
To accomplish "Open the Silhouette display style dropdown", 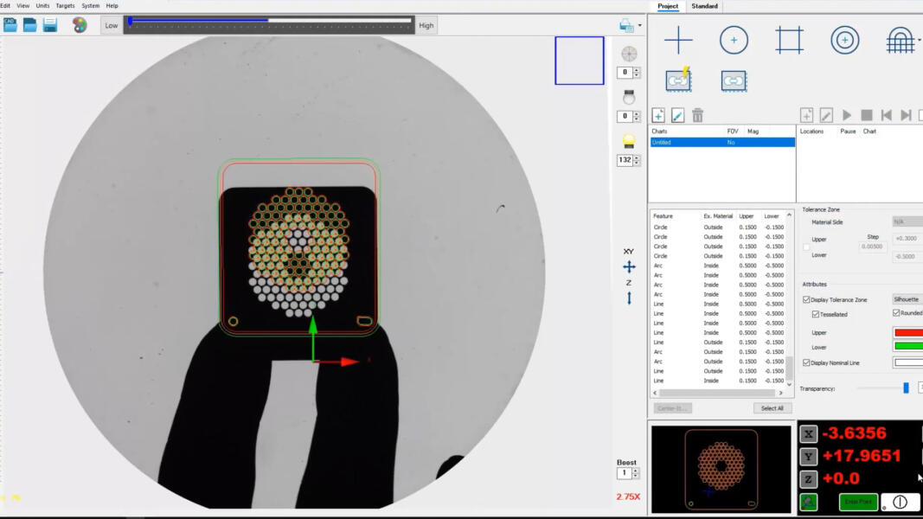I will click(x=907, y=299).
